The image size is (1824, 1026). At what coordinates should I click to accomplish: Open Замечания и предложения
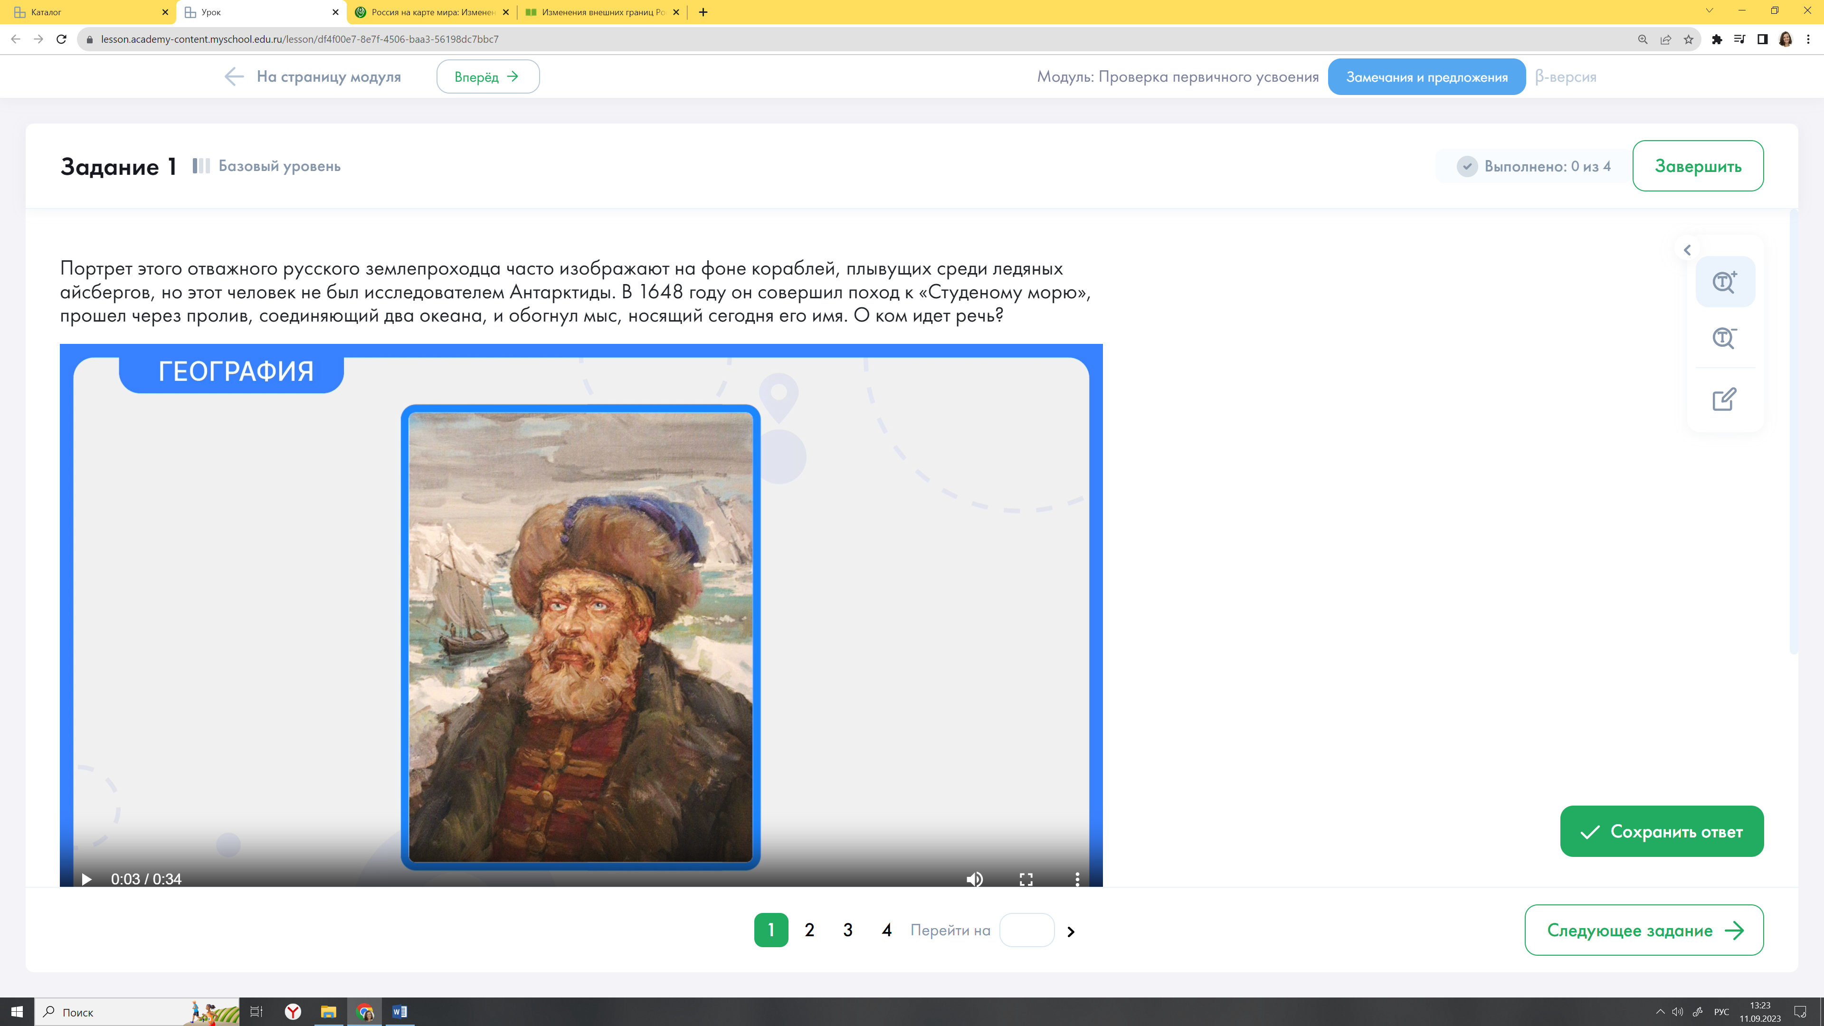tap(1426, 76)
